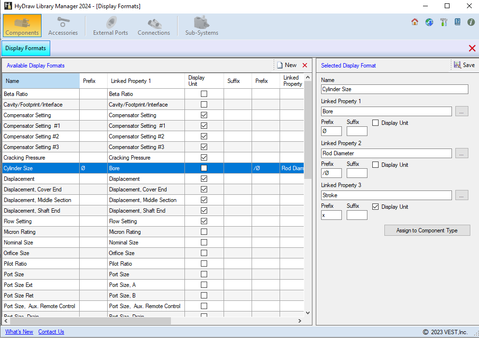Screen dimensions: 479x338
Task: Open browse dialog for Linked Property 2
Action: click(x=462, y=153)
